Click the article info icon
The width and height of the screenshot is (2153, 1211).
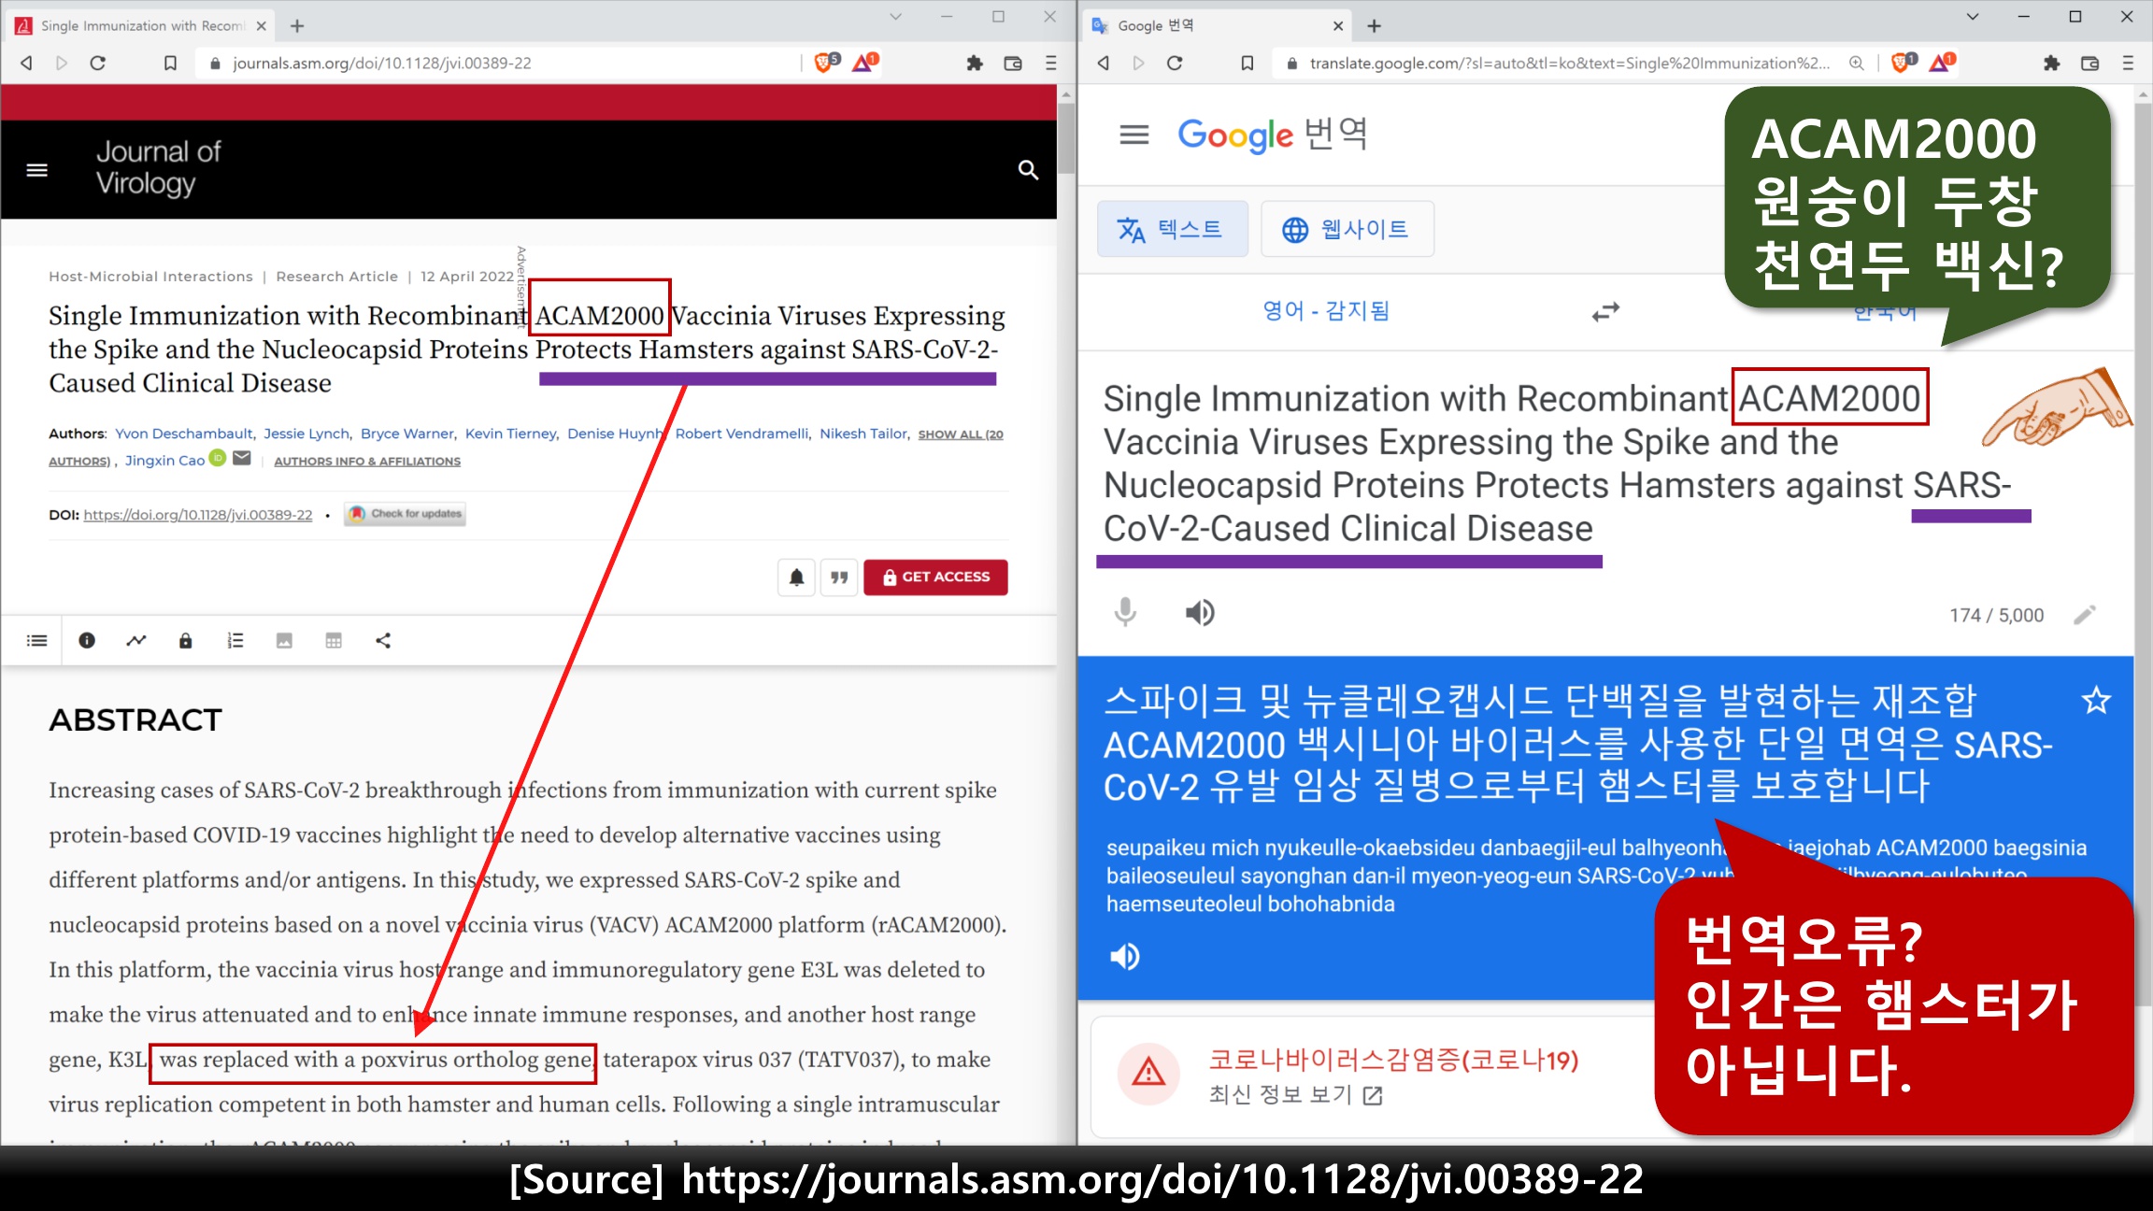(x=87, y=641)
